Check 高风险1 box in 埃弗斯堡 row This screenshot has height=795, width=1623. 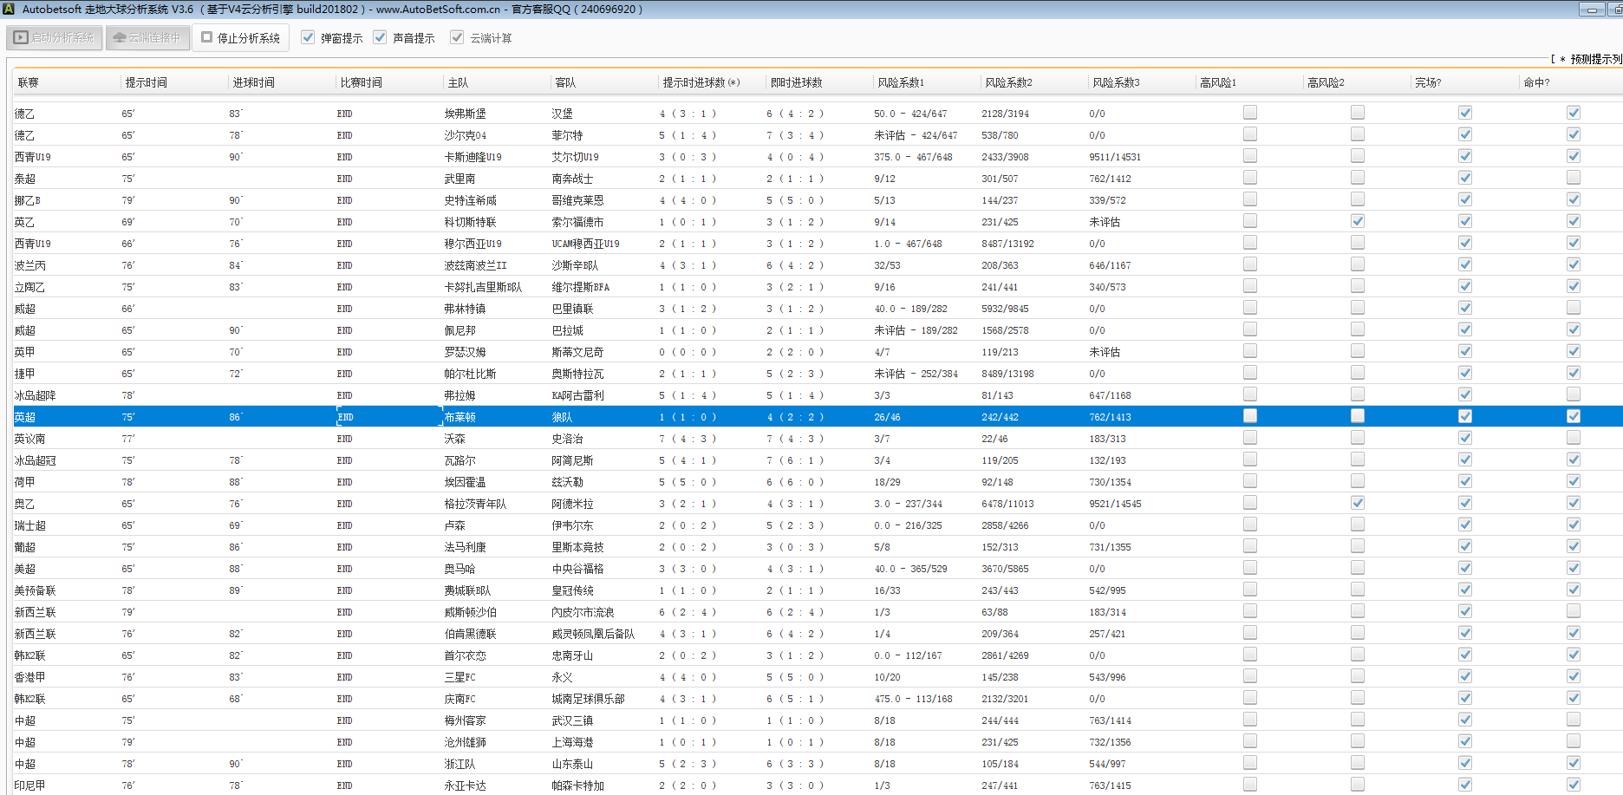tap(1249, 113)
